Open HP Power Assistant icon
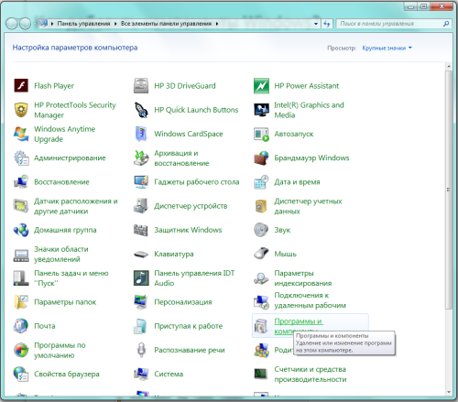458x402 pixels. click(261, 86)
